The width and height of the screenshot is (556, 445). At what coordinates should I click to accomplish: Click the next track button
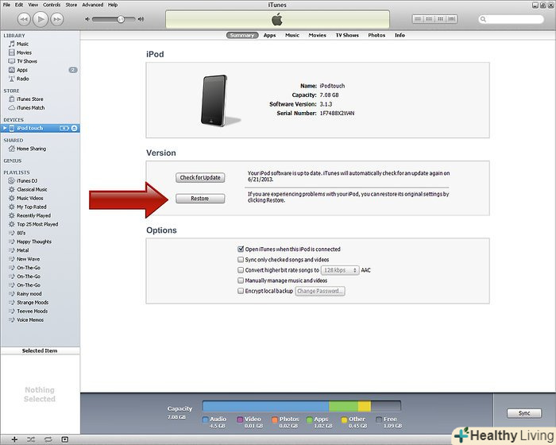(x=57, y=19)
